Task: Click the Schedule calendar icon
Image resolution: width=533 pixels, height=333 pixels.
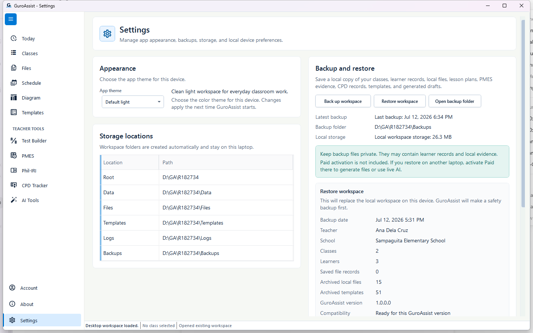Action: (x=14, y=83)
